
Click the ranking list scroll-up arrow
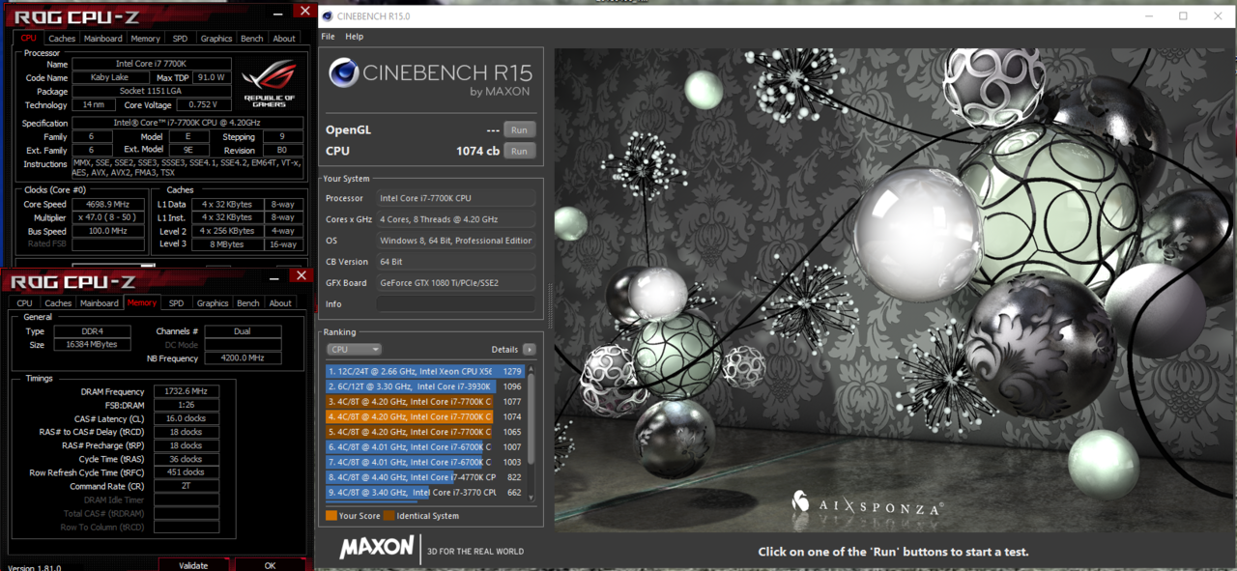pos(530,369)
